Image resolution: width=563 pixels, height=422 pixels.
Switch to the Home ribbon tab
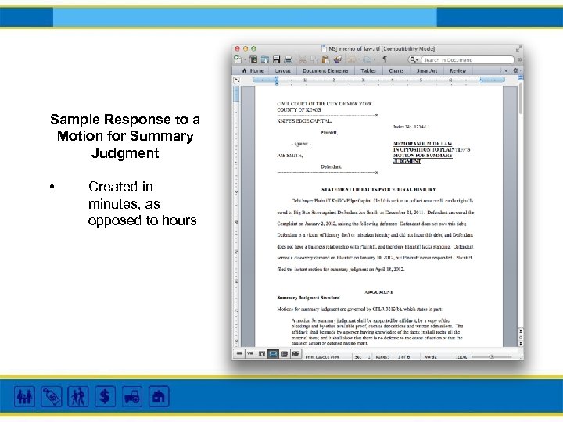coord(253,70)
